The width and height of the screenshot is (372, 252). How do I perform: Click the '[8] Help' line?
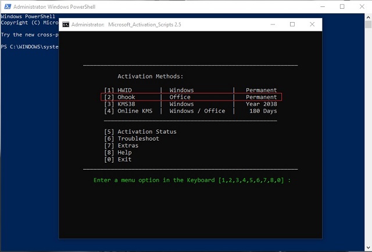tap(118, 153)
